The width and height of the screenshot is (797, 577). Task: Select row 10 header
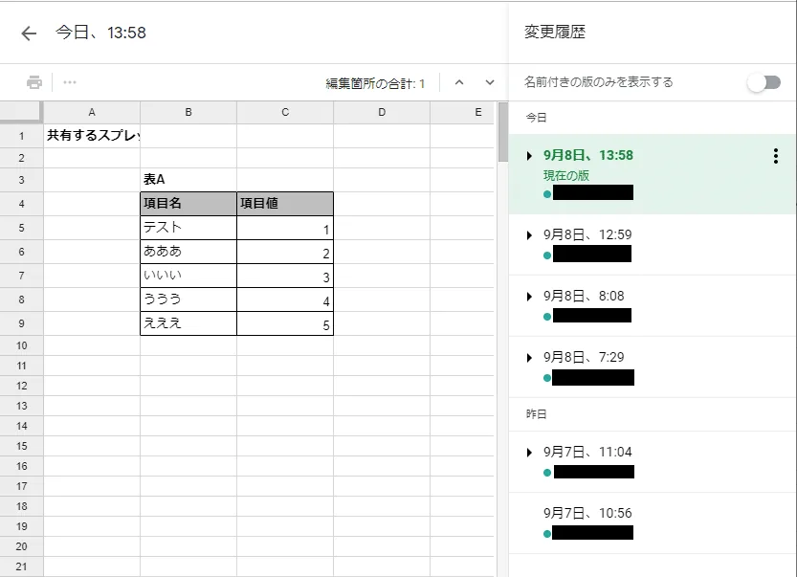click(21, 345)
